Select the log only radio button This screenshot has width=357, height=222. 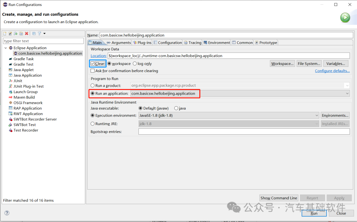(135, 63)
